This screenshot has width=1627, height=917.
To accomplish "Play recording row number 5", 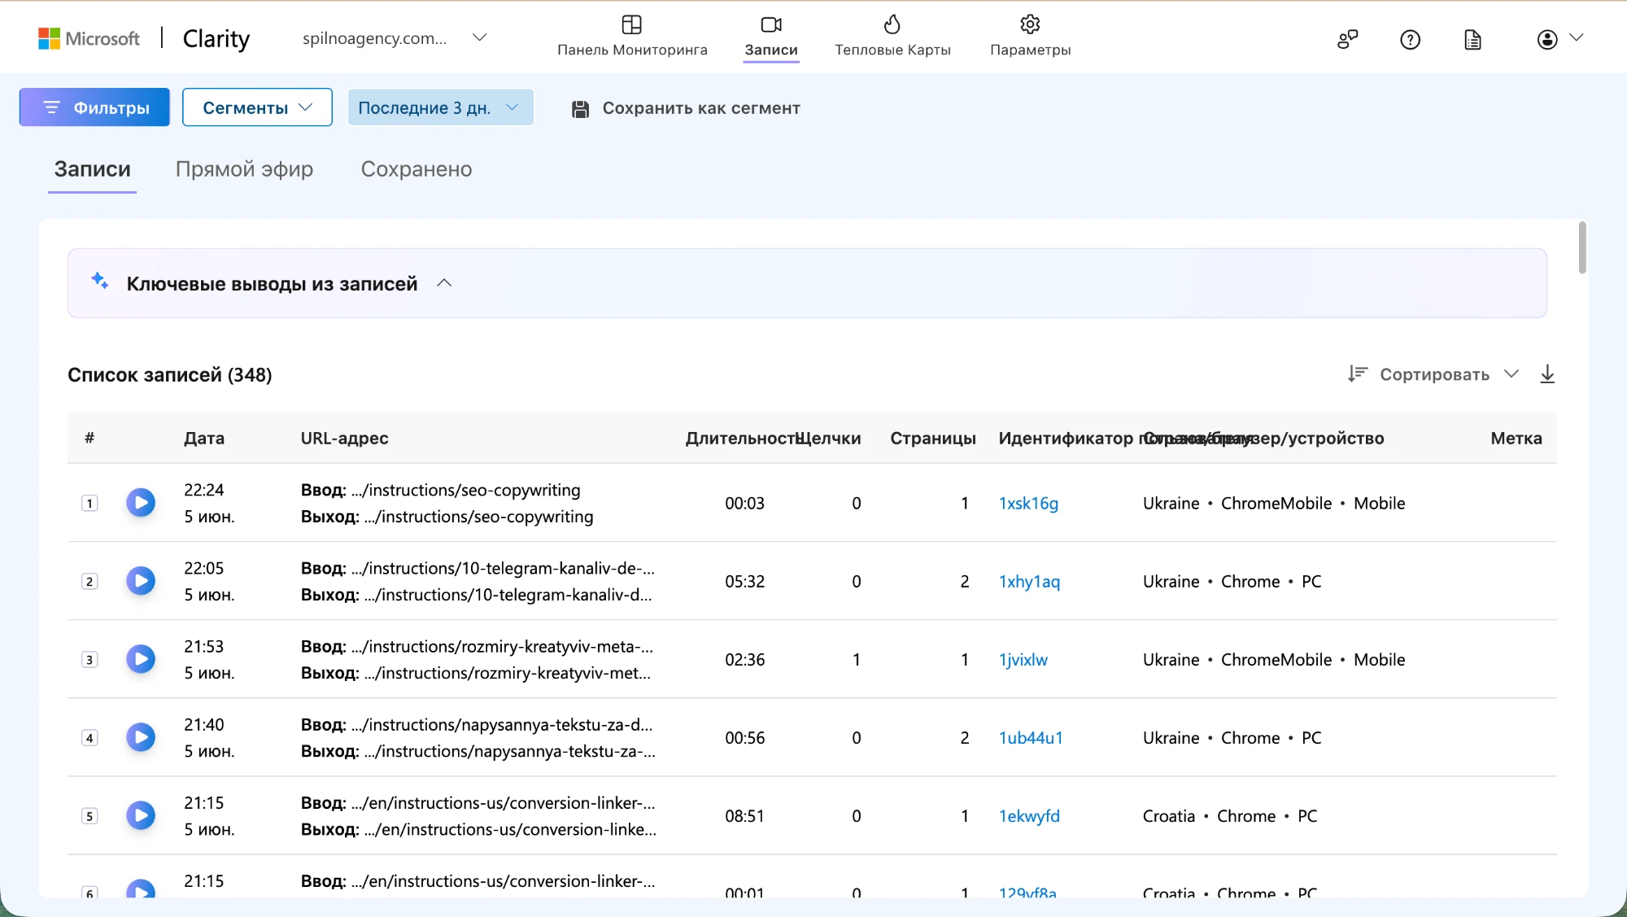I will (141, 815).
